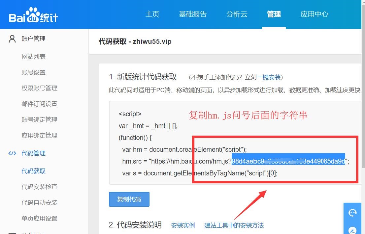Select 代码获取 in sidebar
The width and height of the screenshot is (365, 234).
click(x=34, y=171)
